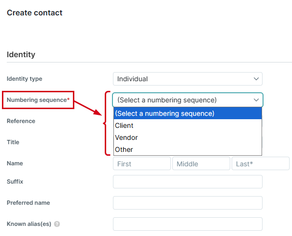Click the Title field label
This screenshot has height=236, width=292.
click(x=13, y=142)
